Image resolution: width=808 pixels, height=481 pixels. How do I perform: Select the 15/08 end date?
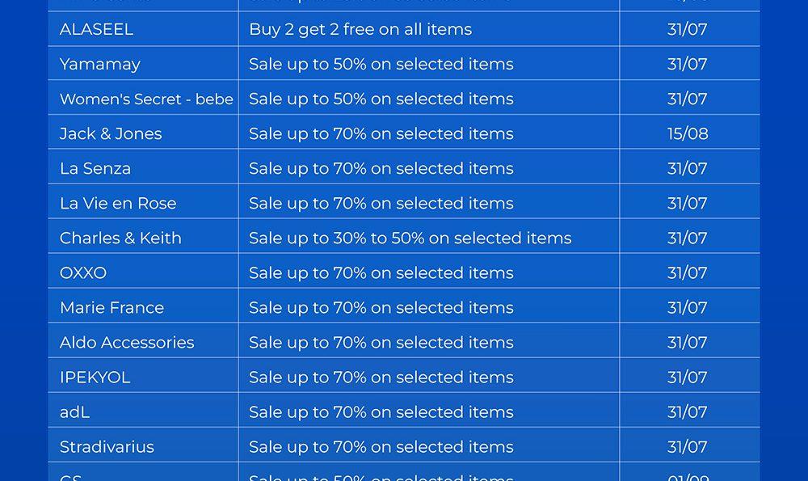point(688,133)
